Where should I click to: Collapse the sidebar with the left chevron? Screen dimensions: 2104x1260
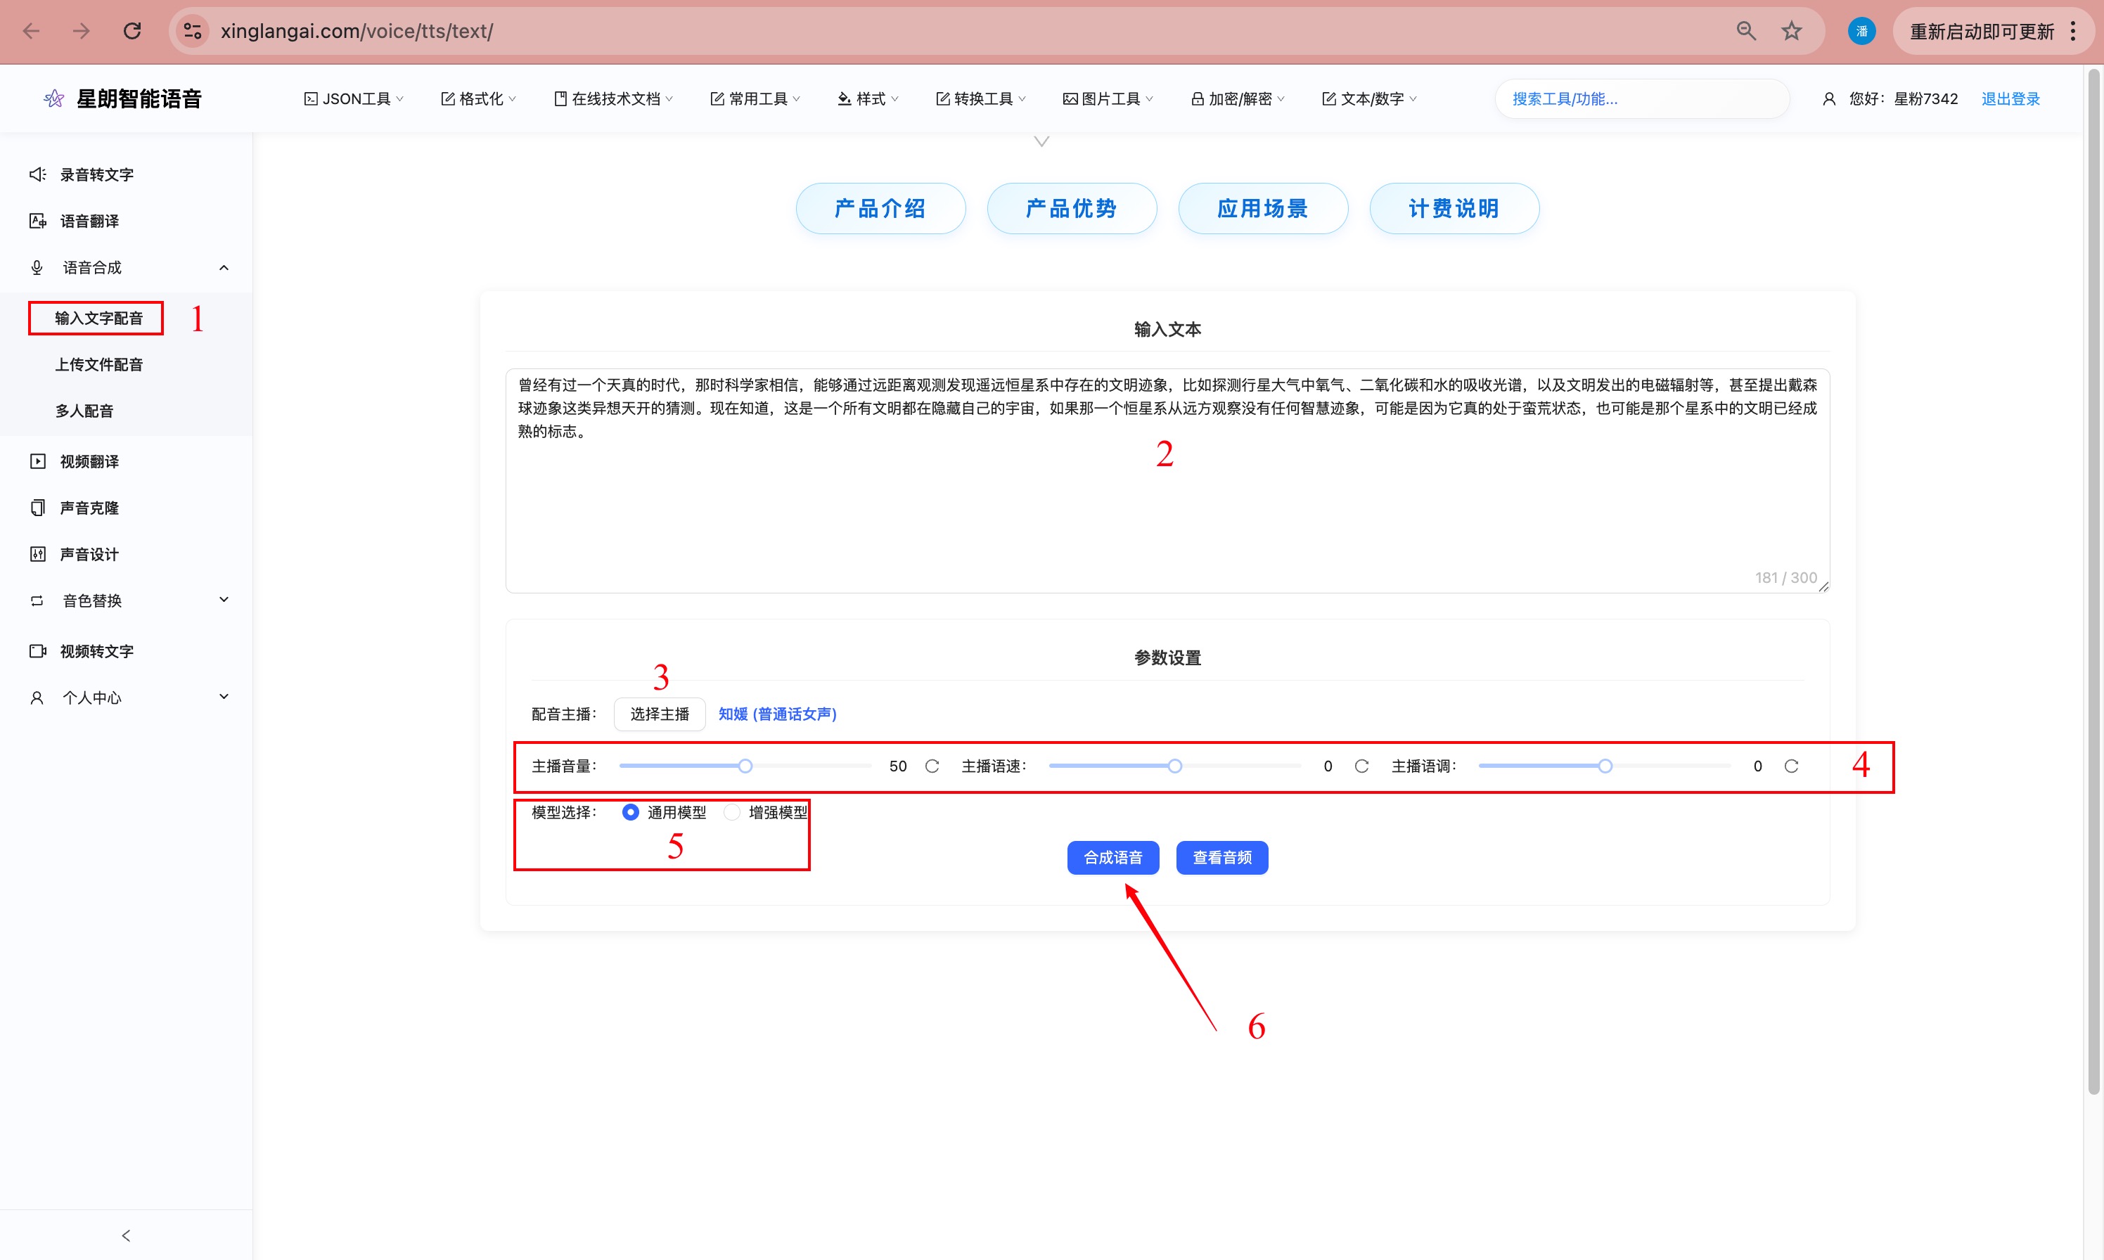pyautogui.click(x=126, y=1235)
